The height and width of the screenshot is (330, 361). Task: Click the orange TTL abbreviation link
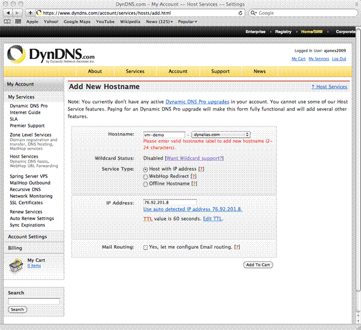click(148, 219)
